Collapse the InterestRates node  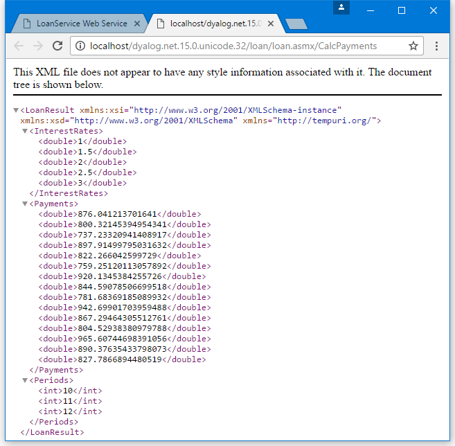[25, 132]
